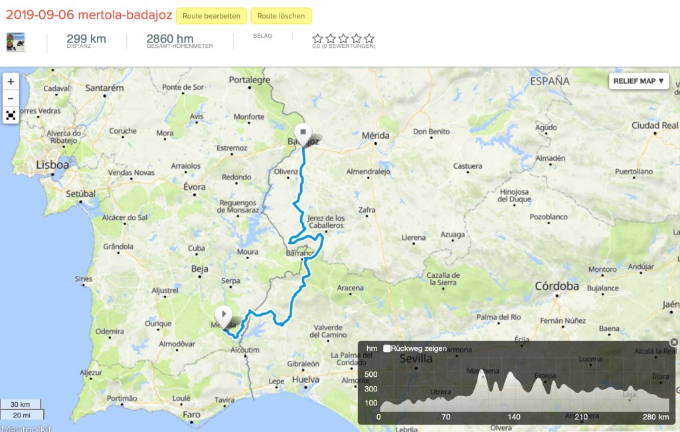Click the route end marker at Badajoz
Image resolution: width=680 pixels, height=432 pixels.
coord(303,132)
